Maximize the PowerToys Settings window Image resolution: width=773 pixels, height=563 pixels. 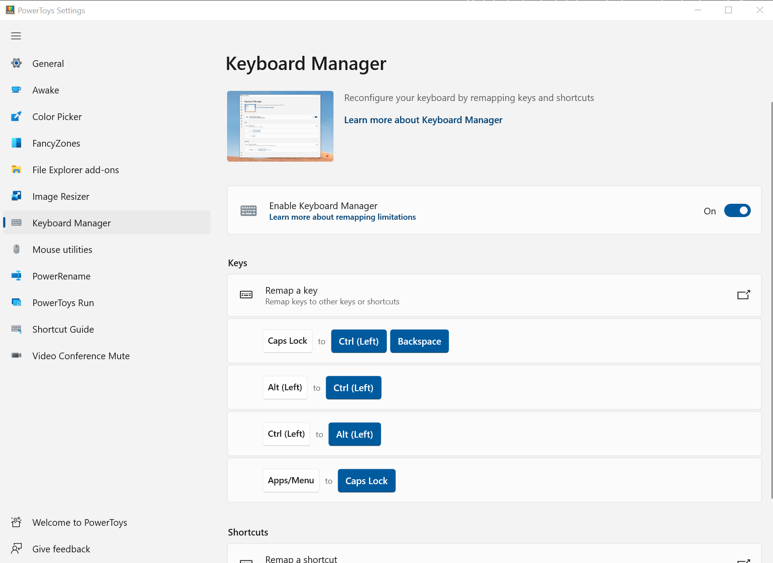(x=728, y=10)
